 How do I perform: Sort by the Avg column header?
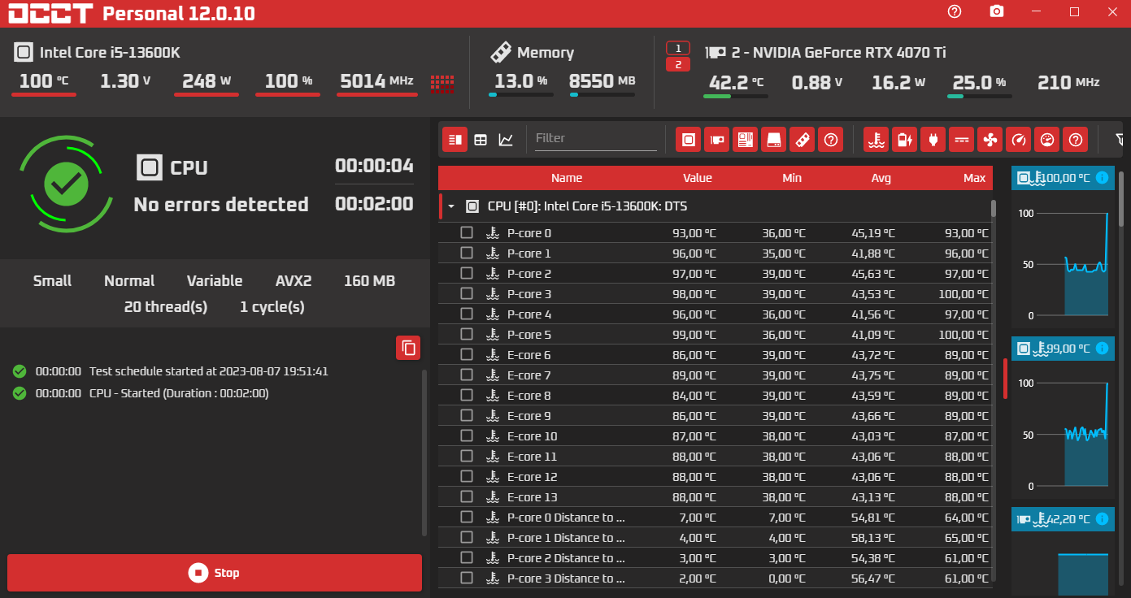[881, 178]
